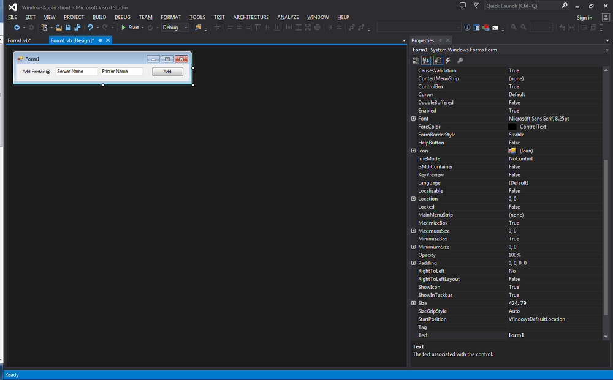Viewport: 613px width, 380px height.
Task: Click the Properties vertical scrollbar thumb
Action: [606, 237]
